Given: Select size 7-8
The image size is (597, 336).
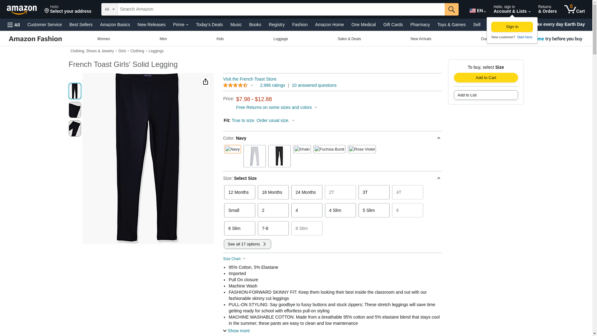Looking at the screenshot, I should point(273,228).
